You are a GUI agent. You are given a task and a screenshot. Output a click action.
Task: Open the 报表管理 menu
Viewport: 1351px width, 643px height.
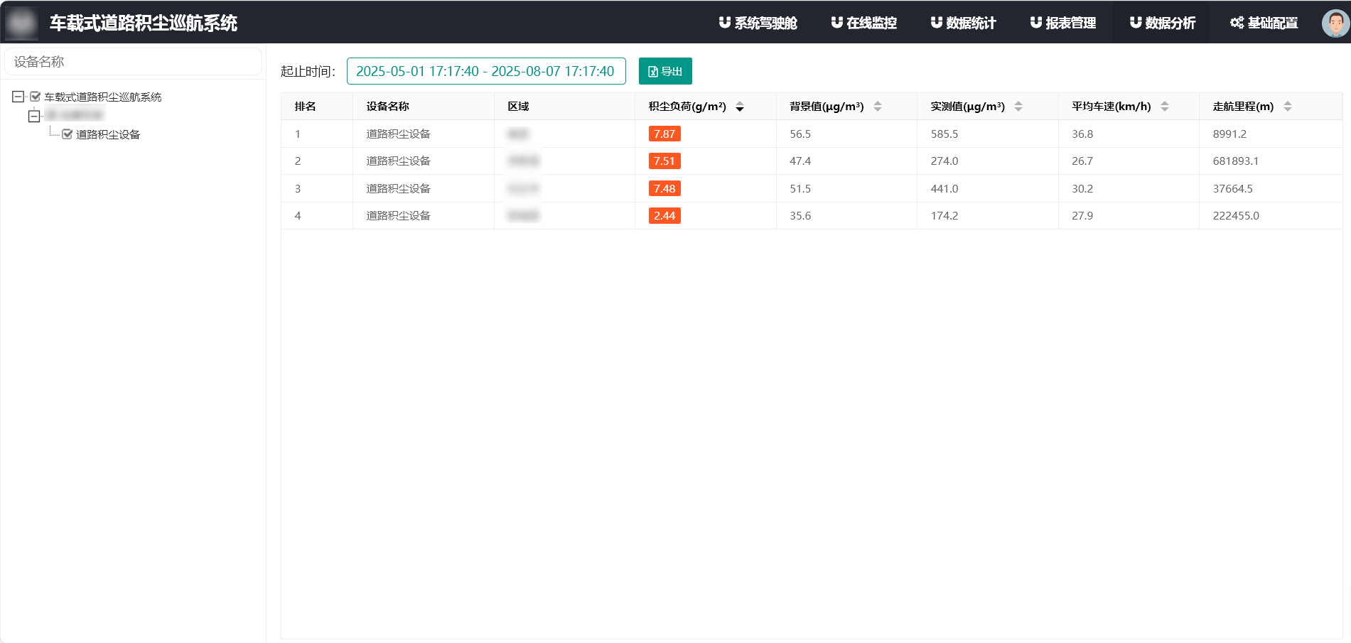pos(1063,23)
